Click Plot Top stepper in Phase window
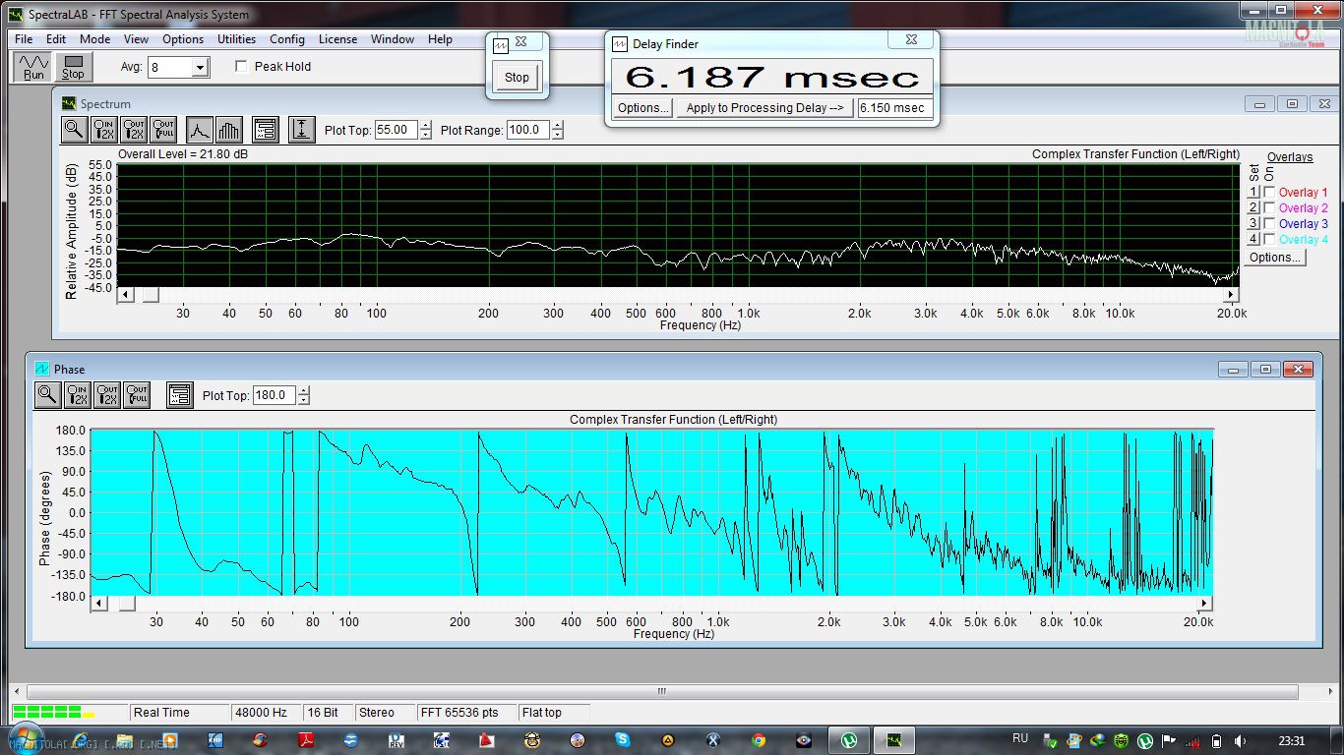This screenshot has height=755, width=1344. click(x=303, y=395)
